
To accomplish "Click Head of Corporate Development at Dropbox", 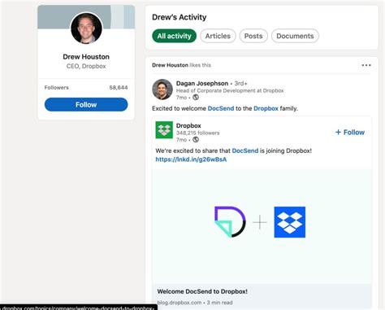I will [230, 90].
